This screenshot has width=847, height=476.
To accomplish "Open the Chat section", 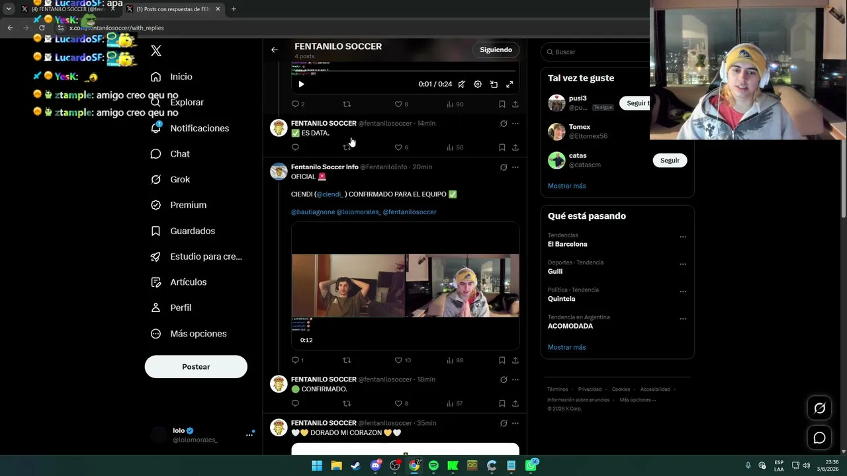I will coord(170,154).
